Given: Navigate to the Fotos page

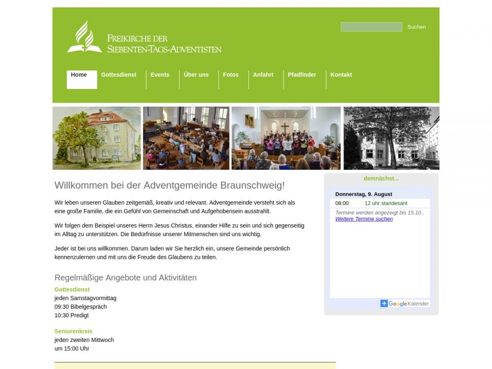Looking at the screenshot, I should pyautogui.click(x=231, y=75).
